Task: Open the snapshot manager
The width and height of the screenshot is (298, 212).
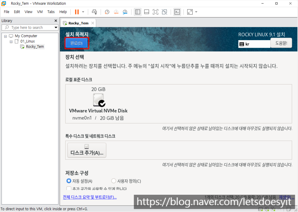Action: pyautogui.click(x=125, y=12)
